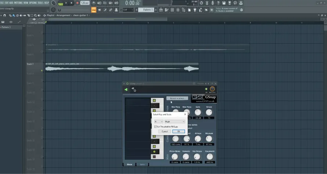Enable typing keyboard to piano icon
Viewport: 327px width, 174px height.
coord(94,10)
